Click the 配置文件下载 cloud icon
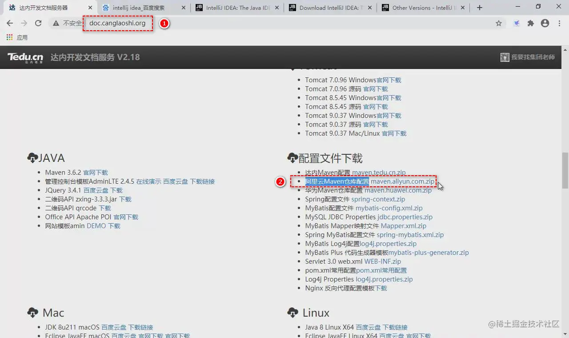Viewport: 569px width, 338px height. pos(293,158)
